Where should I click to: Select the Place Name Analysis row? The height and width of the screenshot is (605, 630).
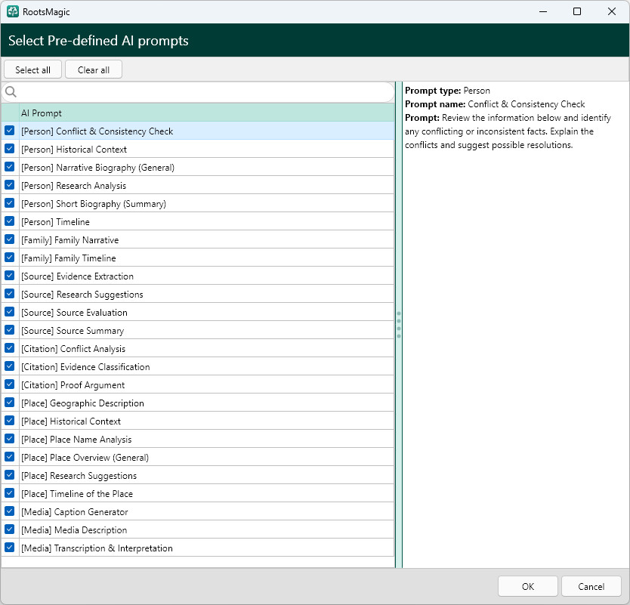(x=198, y=439)
